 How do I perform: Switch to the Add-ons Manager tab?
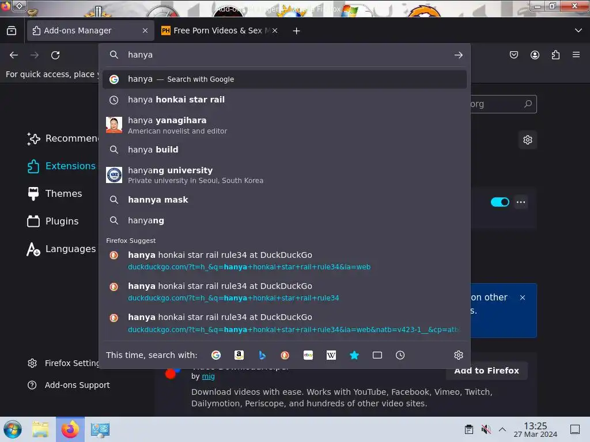[x=90, y=31]
